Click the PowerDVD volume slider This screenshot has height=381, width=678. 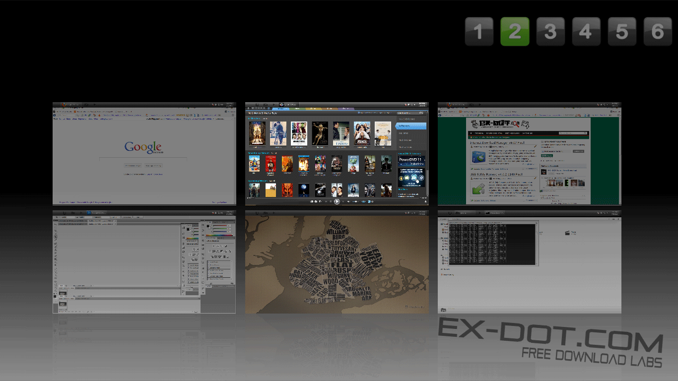tap(355, 201)
